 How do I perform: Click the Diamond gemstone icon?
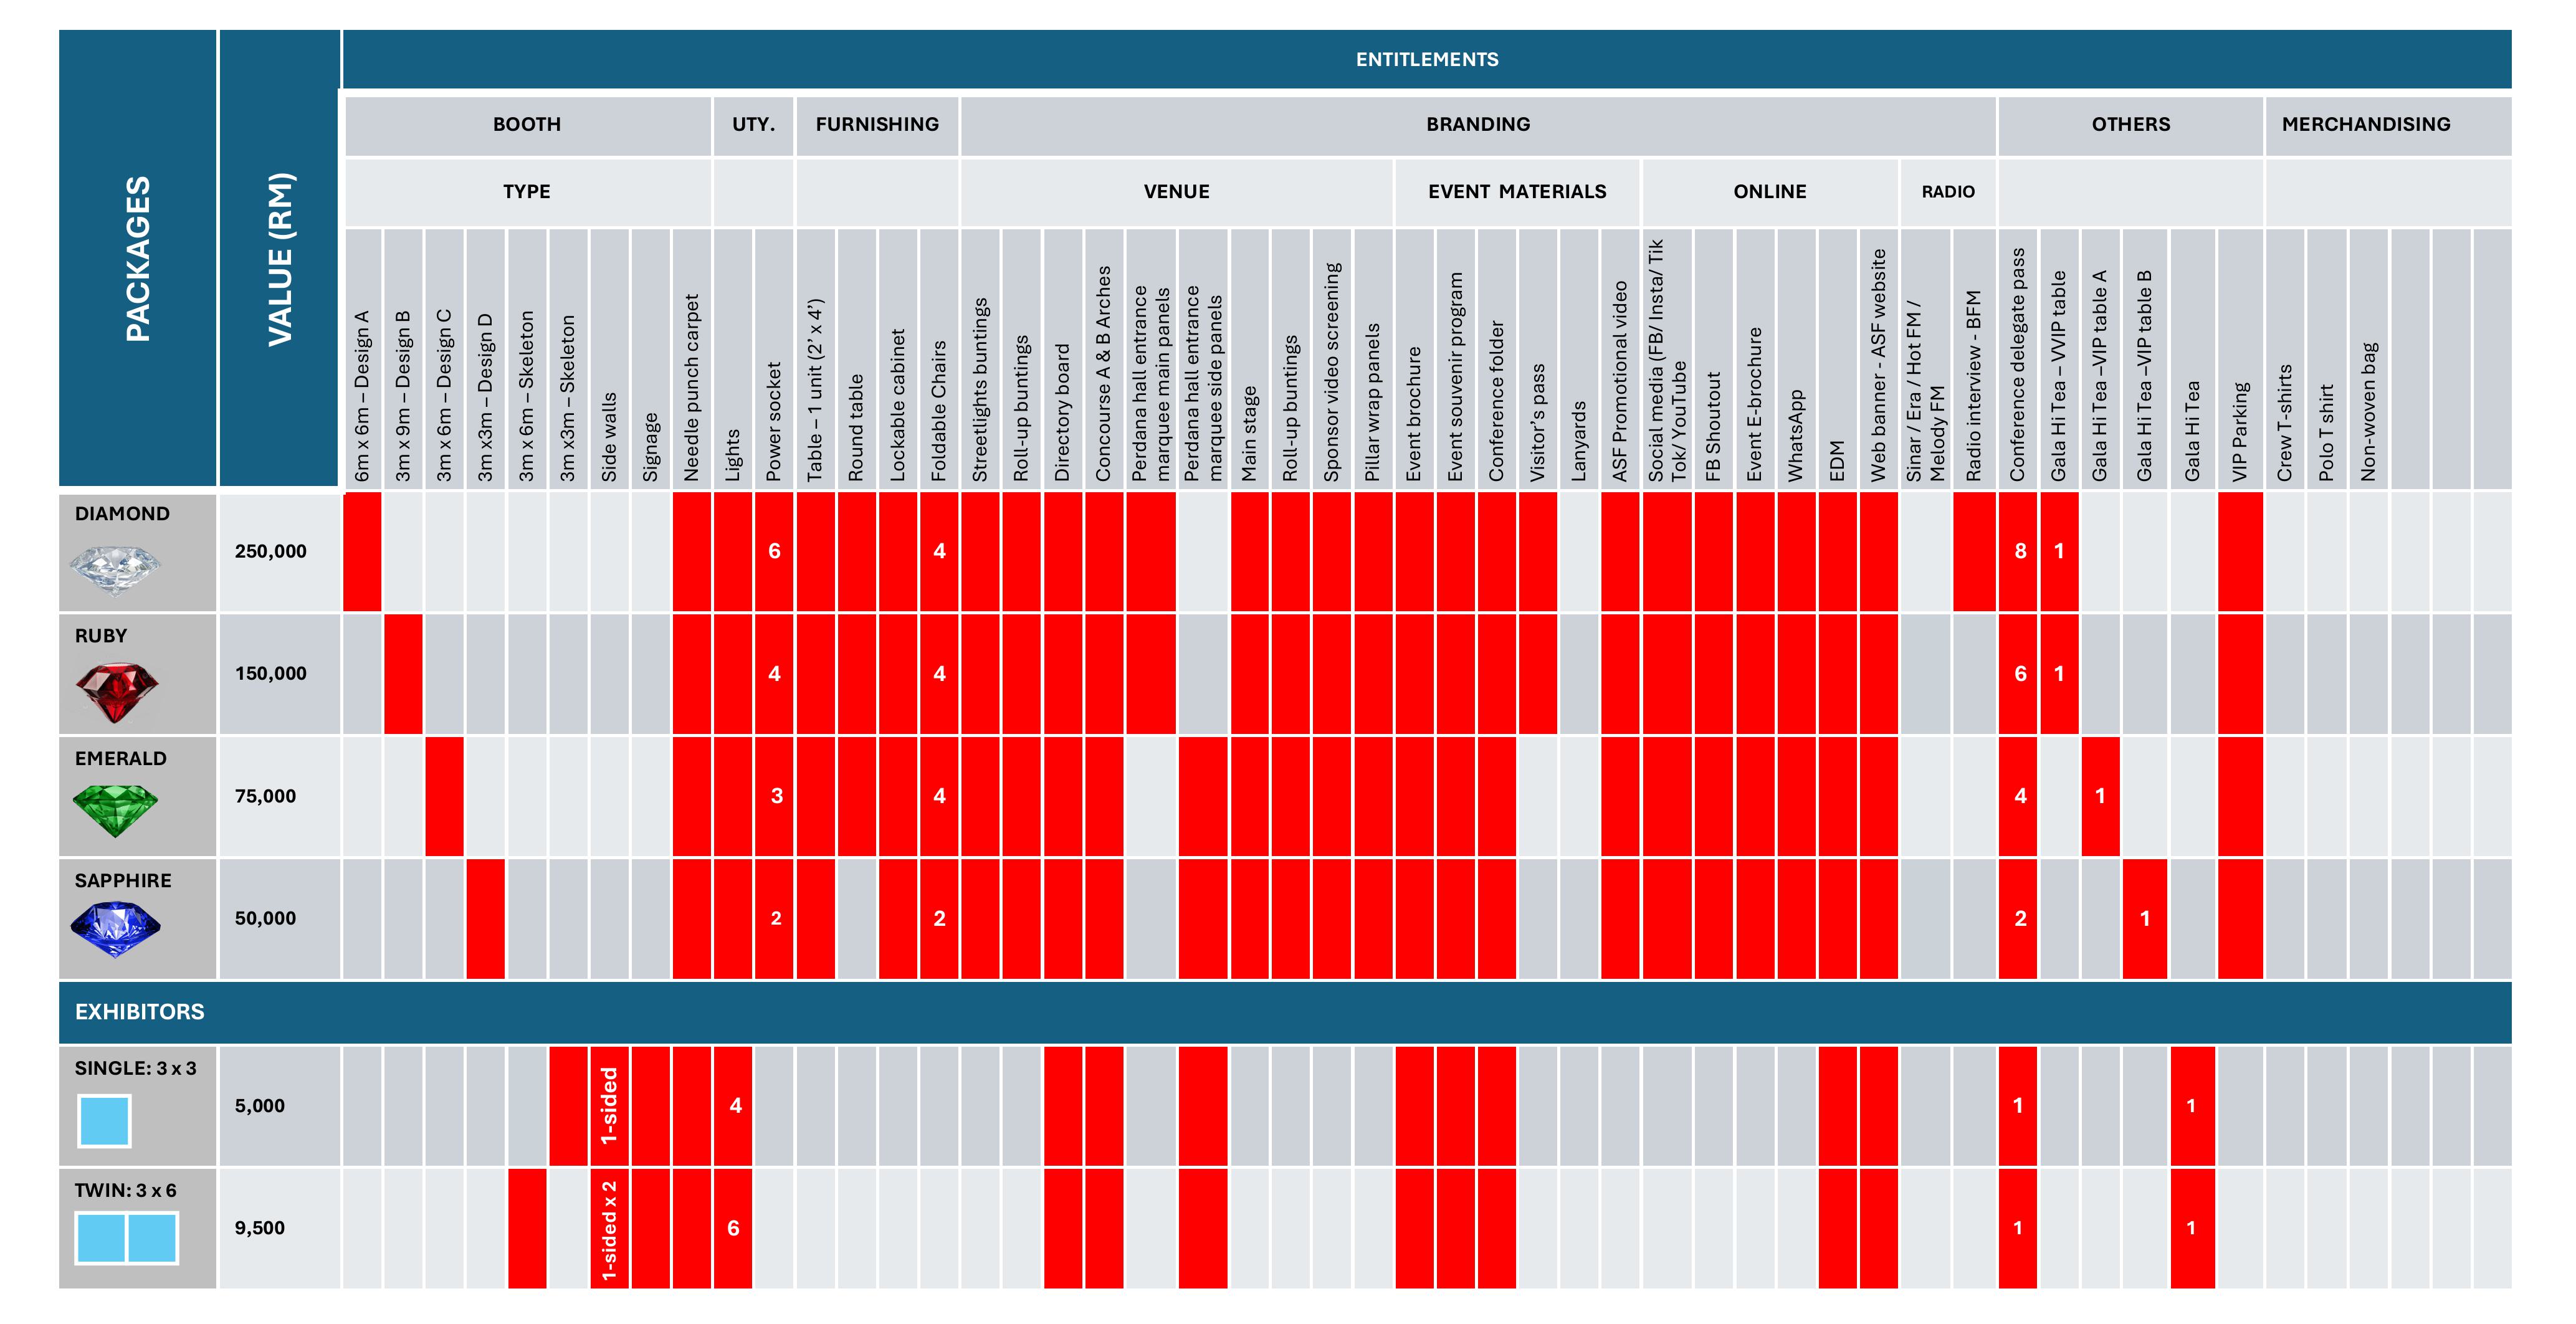[x=115, y=570]
